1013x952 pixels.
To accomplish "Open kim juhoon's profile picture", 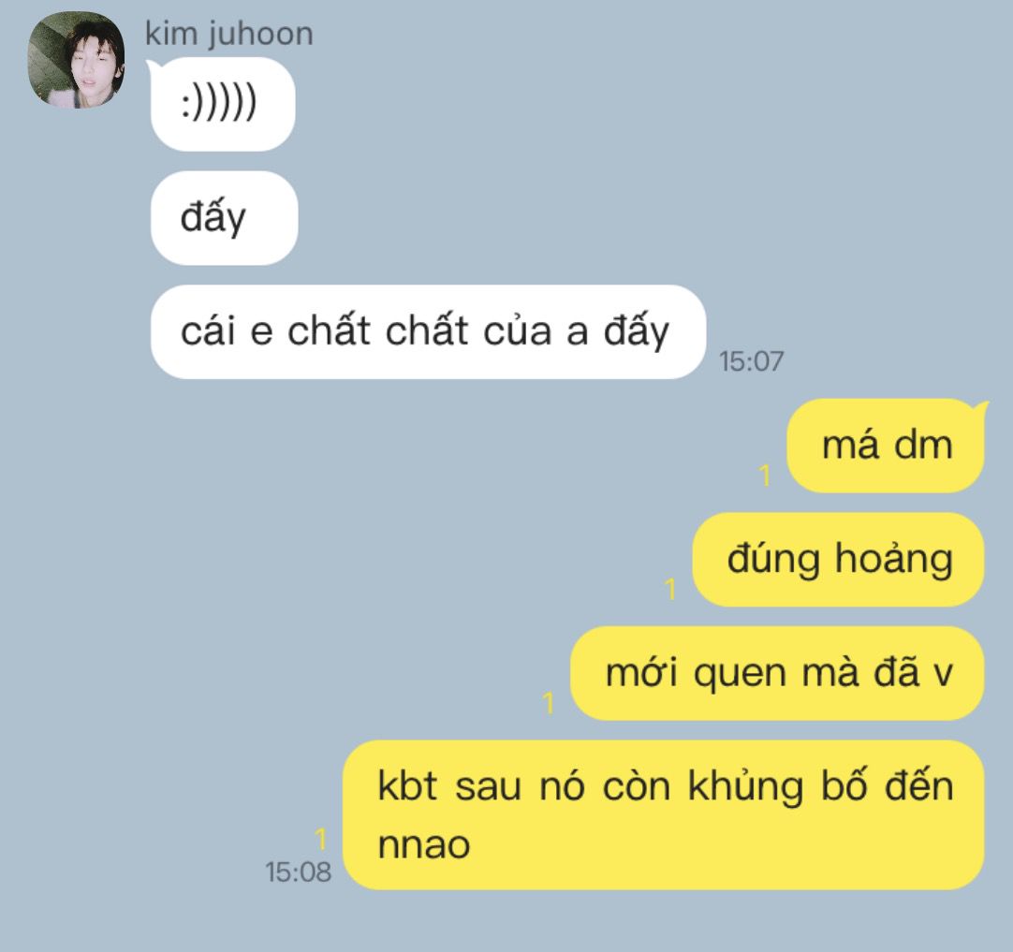I will [x=76, y=60].
